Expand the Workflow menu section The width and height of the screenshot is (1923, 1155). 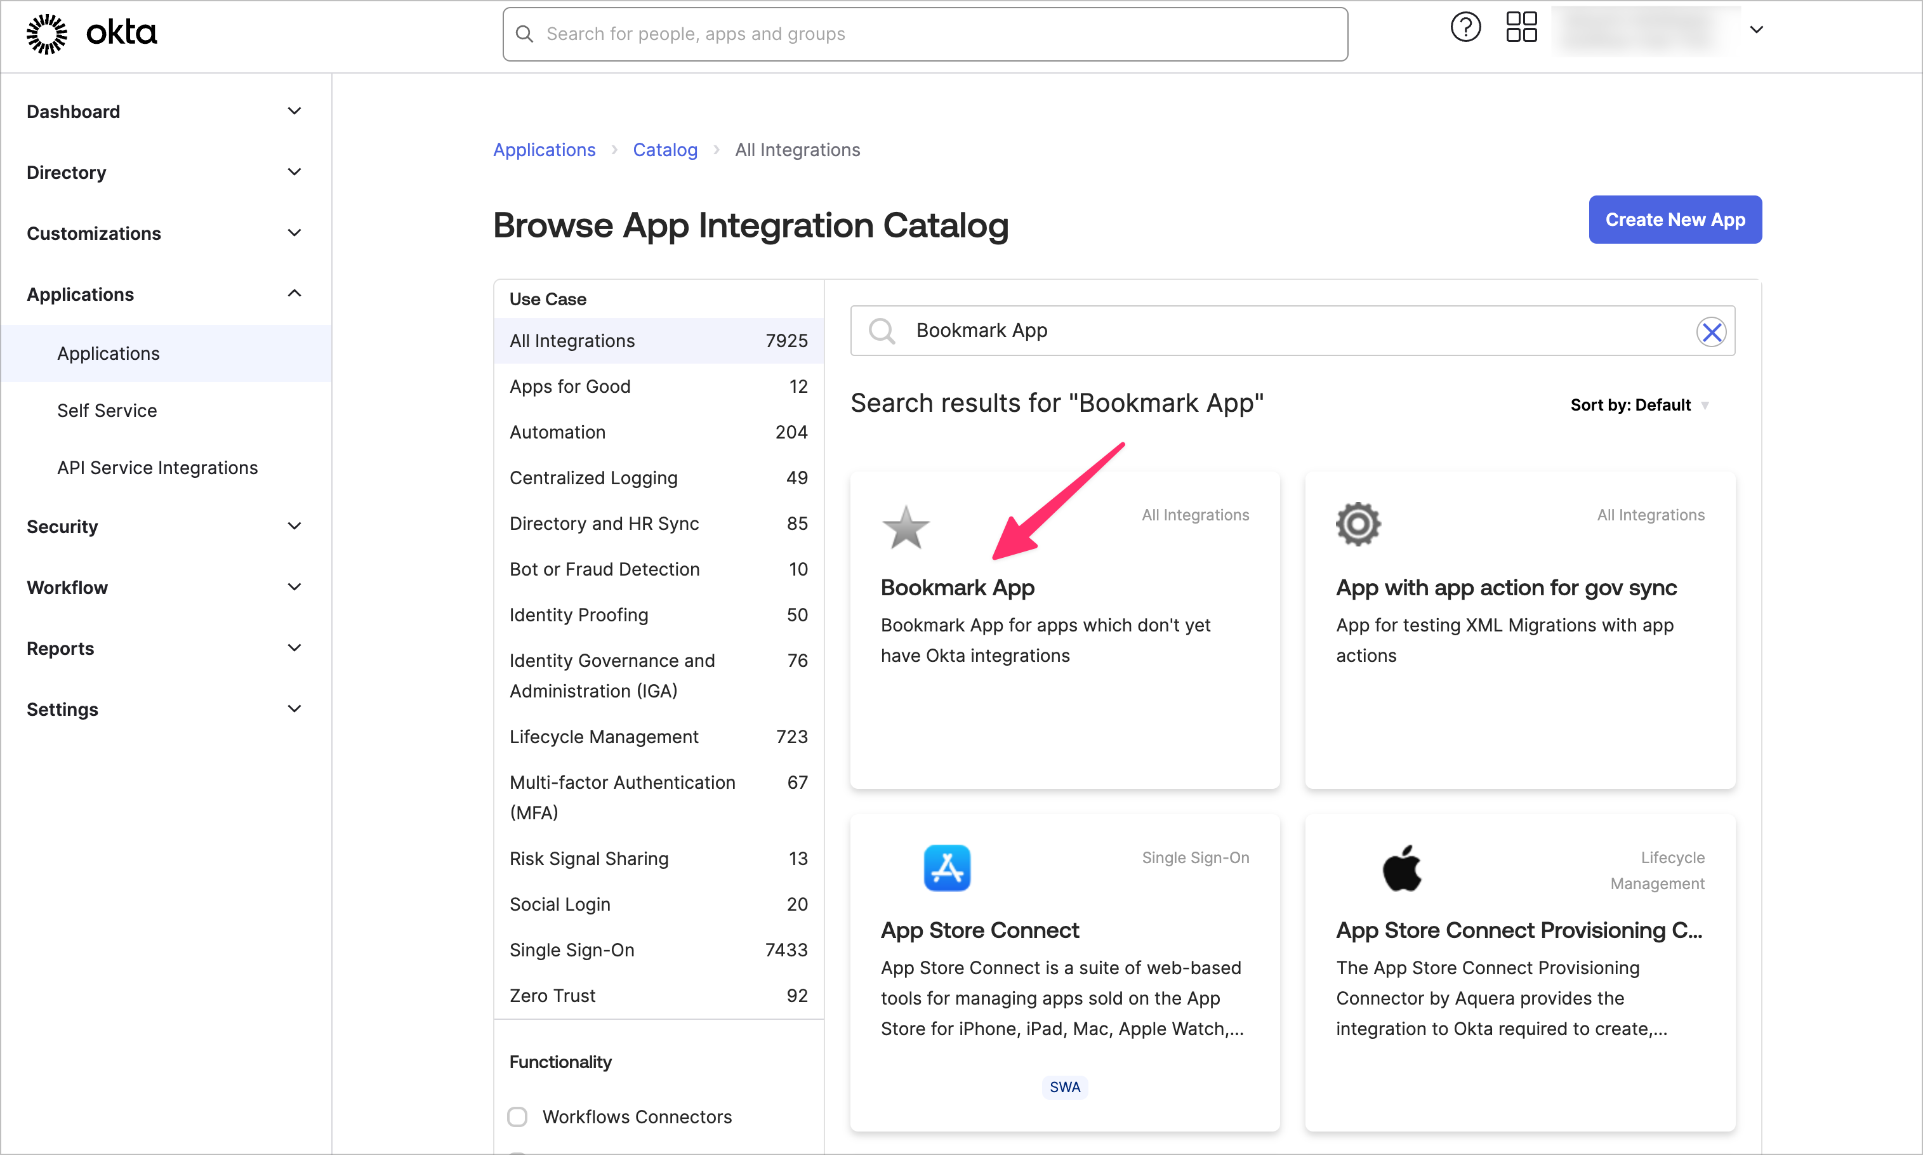(294, 587)
